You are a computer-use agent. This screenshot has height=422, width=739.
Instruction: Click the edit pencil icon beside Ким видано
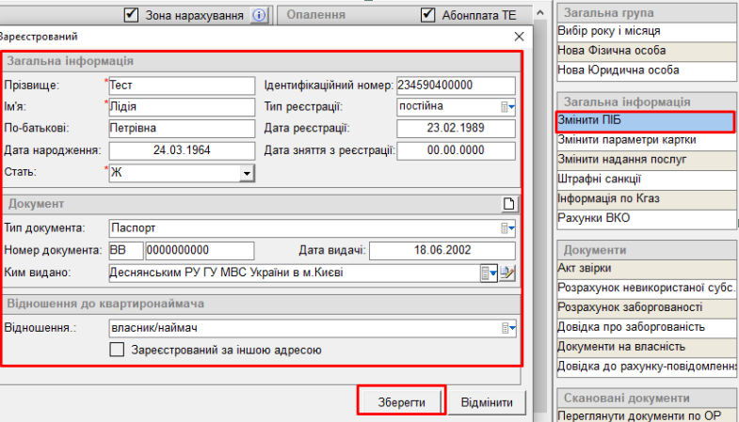508,274
